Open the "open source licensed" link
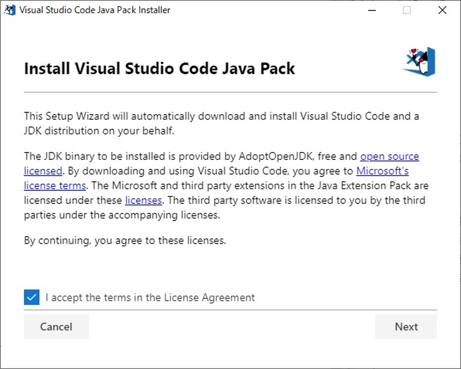The height and width of the screenshot is (369, 461). click(390, 156)
